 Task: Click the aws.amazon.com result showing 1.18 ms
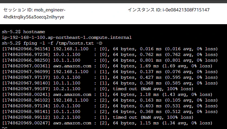(x=107, y=95)
